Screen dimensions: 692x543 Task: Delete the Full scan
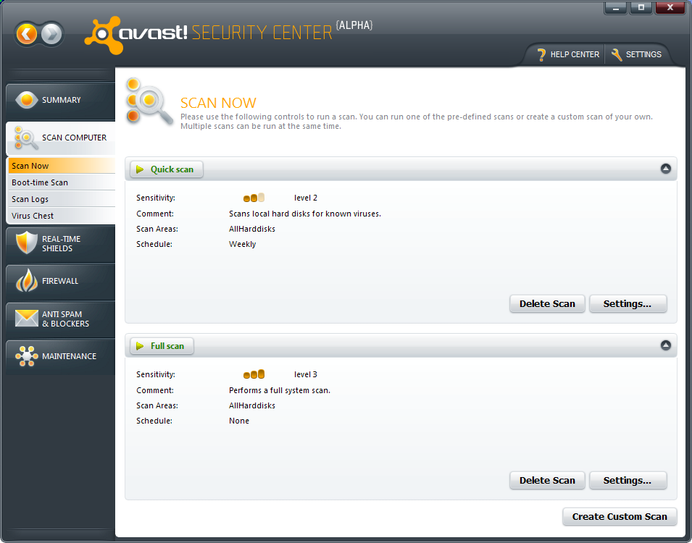[547, 481]
